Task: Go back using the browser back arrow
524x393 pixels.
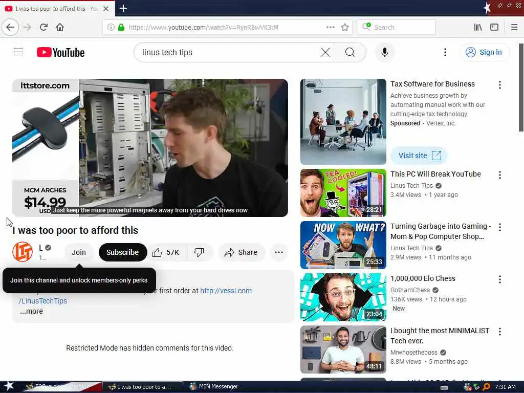Action: (x=10, y=27)
